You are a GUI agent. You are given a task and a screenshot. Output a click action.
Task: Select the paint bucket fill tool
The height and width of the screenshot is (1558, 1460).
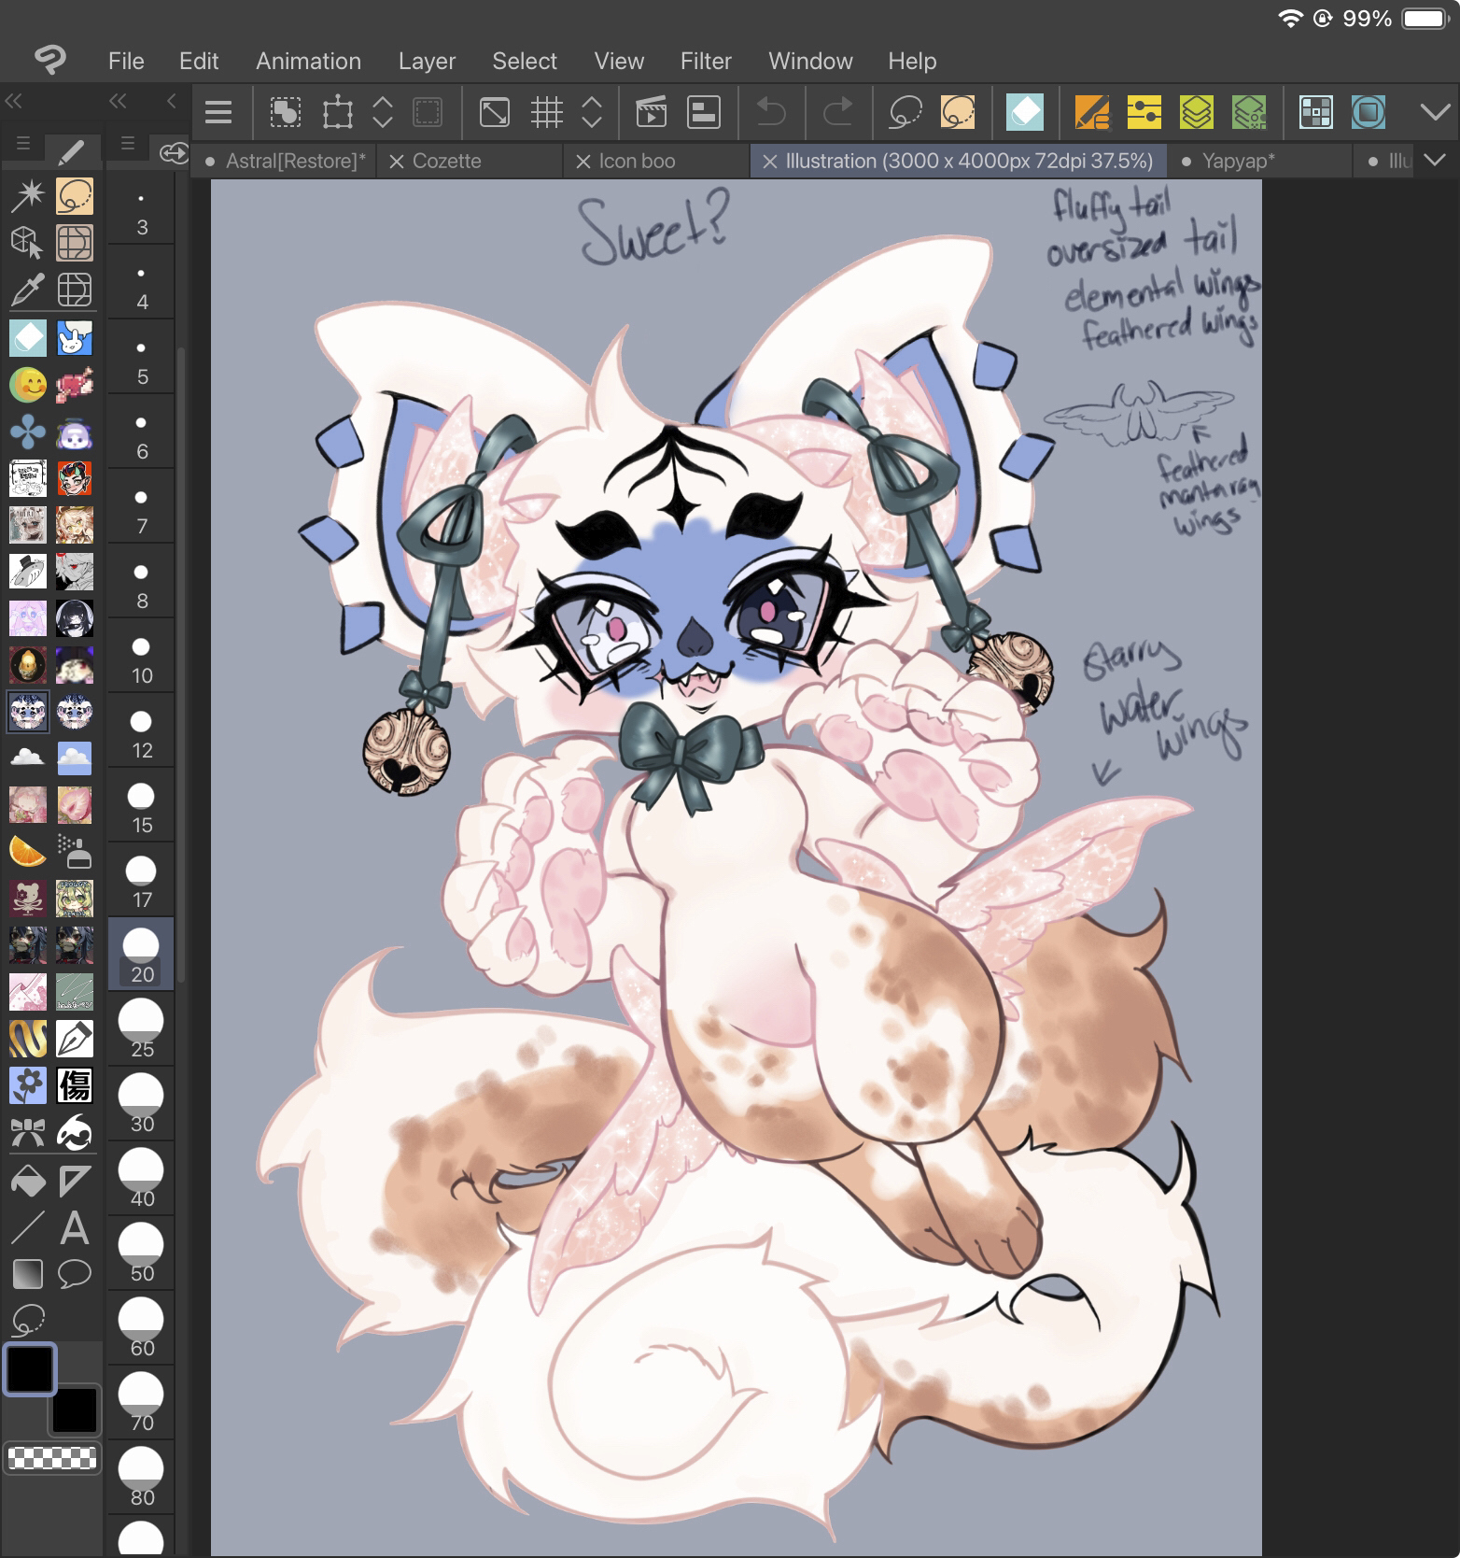click(x=27, y=1182)
